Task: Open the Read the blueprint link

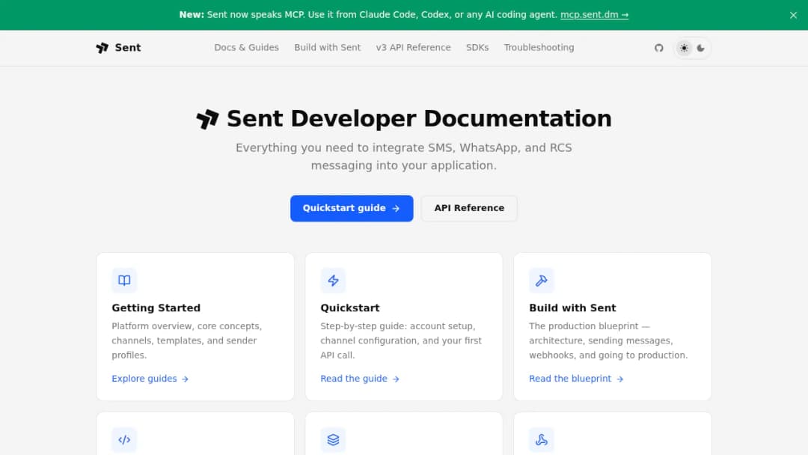Action: [x=576, y=379]
